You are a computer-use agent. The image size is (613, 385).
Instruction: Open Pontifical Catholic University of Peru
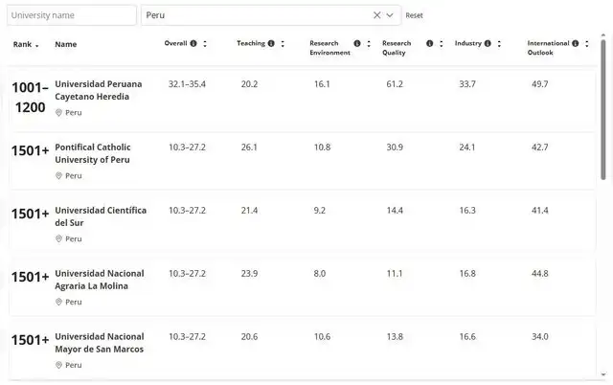pyautogui.click(x=93, y=153)
